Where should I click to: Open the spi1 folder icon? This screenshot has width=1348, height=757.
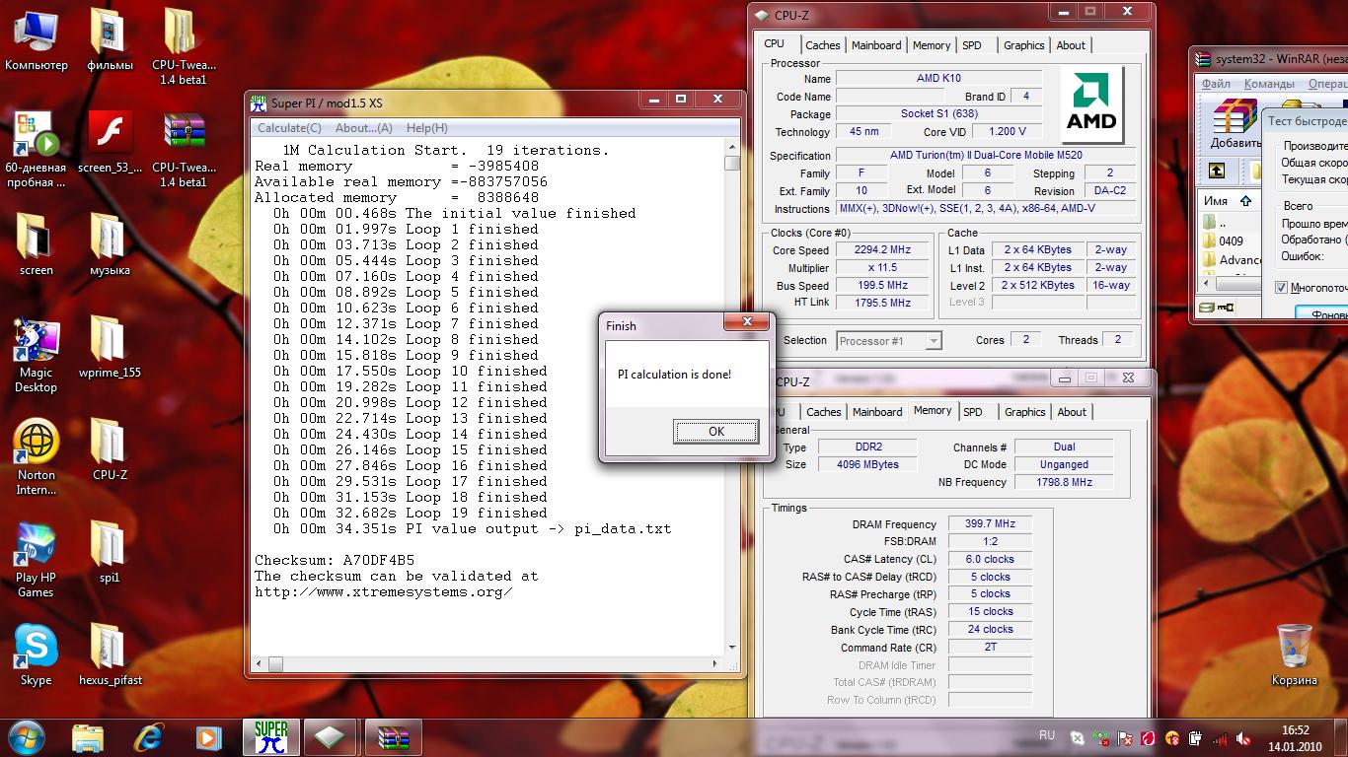[110, 552]
